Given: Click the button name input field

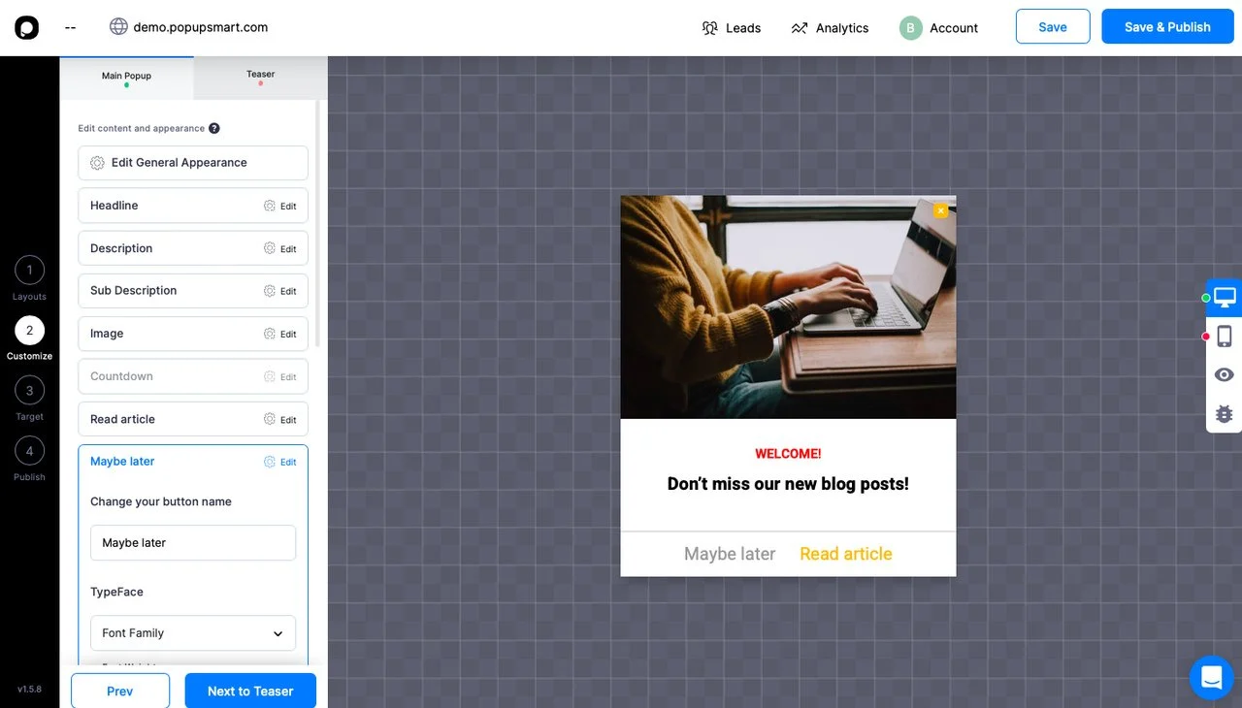Looking at the screenshot, I should tap(193, 543).
